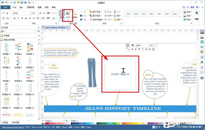Click the 登录 login link
205x130 pixels.
pos(192,7)
